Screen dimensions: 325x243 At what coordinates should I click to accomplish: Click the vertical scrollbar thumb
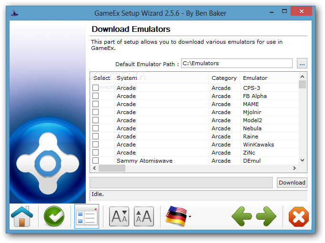click(303, 85)
